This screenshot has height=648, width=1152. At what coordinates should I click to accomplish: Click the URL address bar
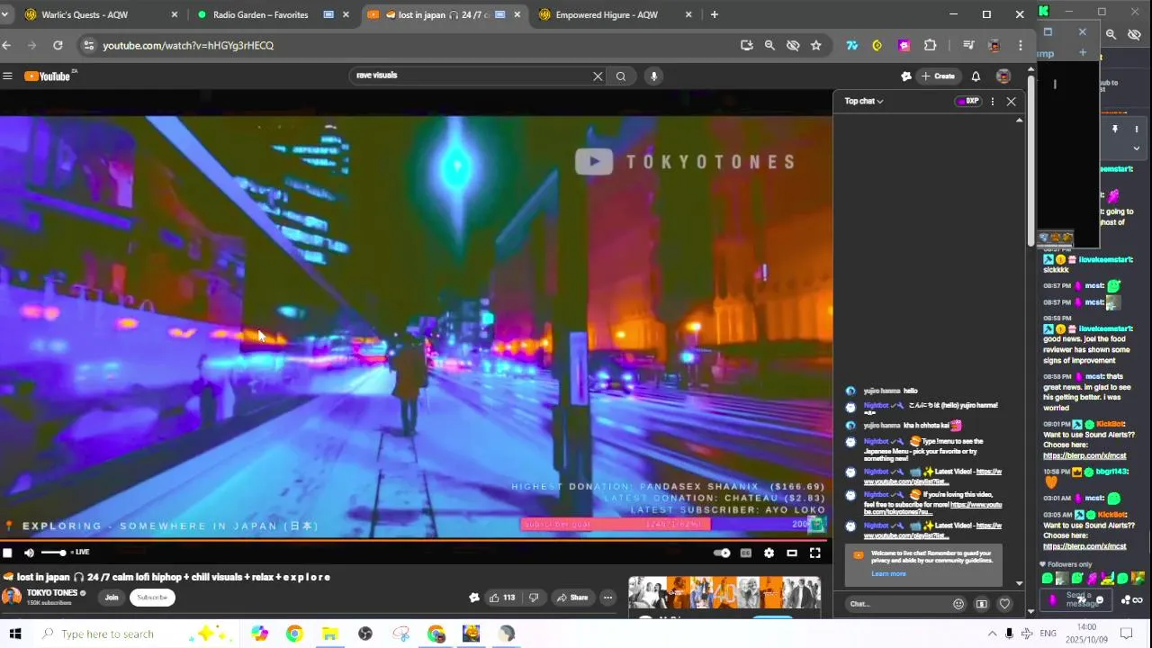tap(414, 45)
